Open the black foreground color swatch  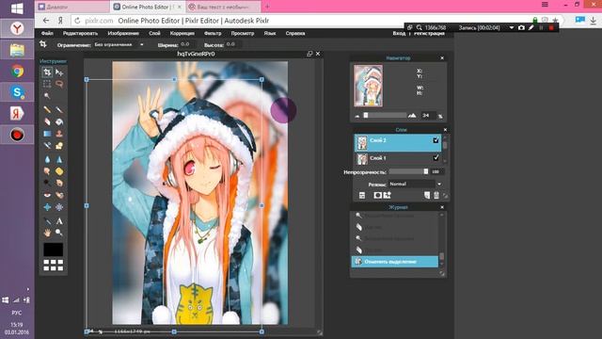pos(53,250)
